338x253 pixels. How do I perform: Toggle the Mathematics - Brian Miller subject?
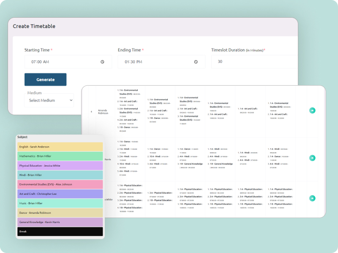coord(60,156)
